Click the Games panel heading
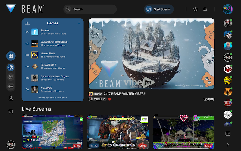The width and height of the screenshot is (241, 151). tap(52, 23)
